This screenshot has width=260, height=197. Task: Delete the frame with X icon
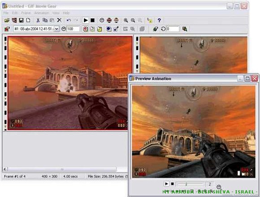59,20
